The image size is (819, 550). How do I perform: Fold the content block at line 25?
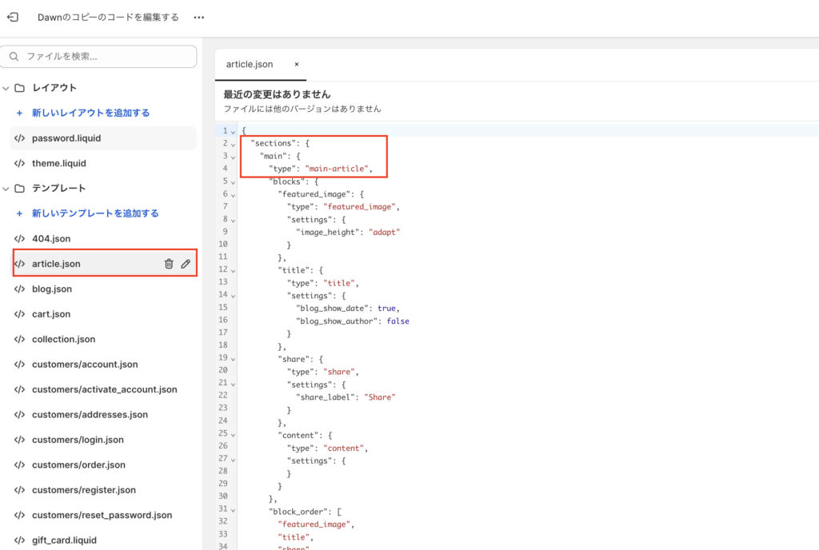233,435
